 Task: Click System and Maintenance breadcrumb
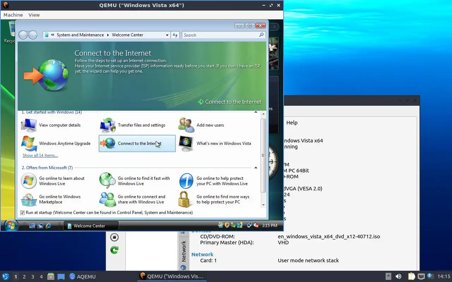80,35
